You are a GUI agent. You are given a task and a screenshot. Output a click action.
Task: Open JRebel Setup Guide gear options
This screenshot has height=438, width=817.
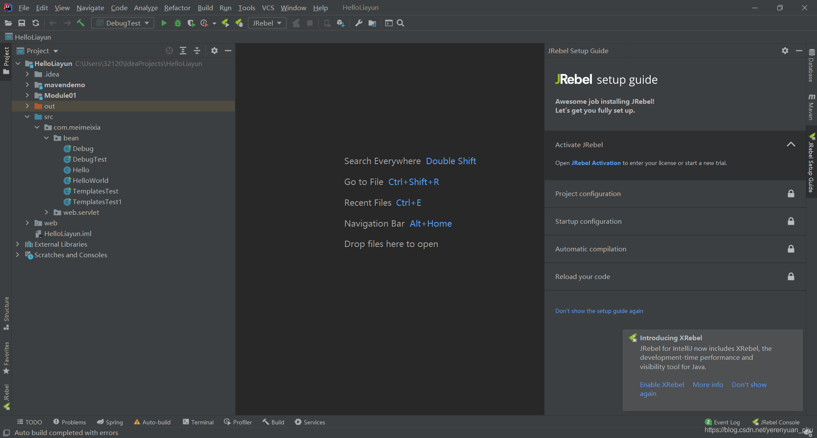785,51
